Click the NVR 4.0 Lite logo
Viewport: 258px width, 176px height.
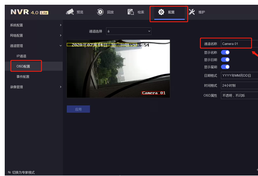[29, 12]
